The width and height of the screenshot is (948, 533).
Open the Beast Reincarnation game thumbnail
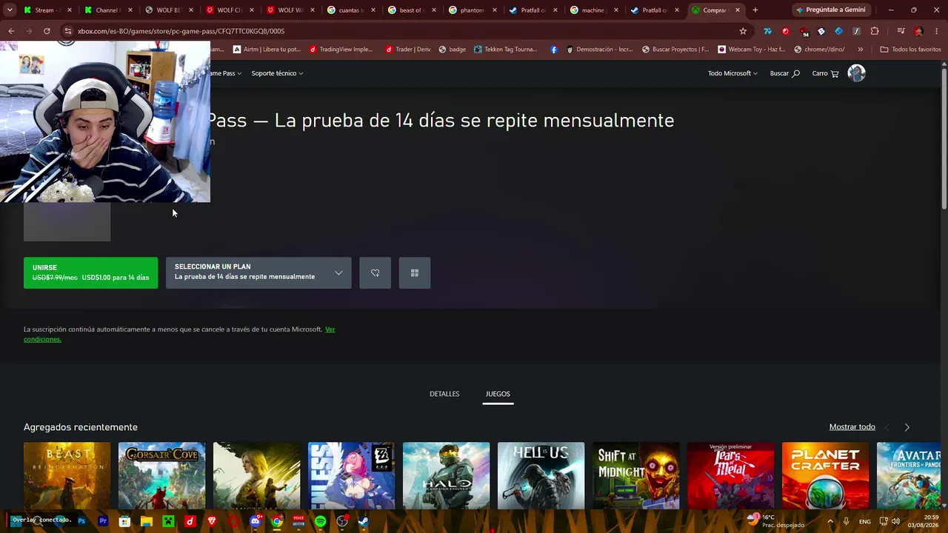pos(67,476)
